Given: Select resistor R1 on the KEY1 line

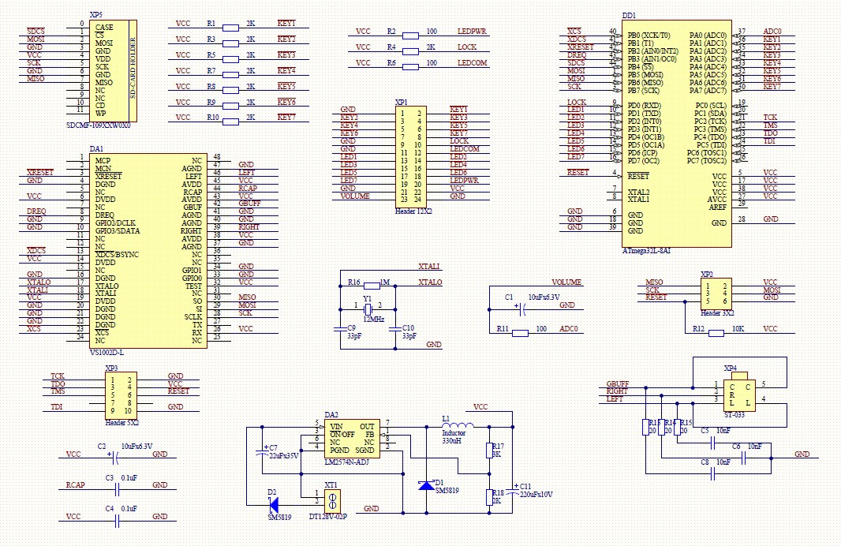Looking at the screenshot, I should (x=230, y=28).
